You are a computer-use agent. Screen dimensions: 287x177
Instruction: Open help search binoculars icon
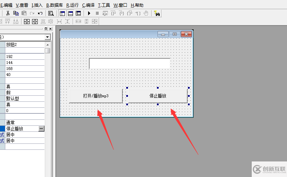click(157, 13)
